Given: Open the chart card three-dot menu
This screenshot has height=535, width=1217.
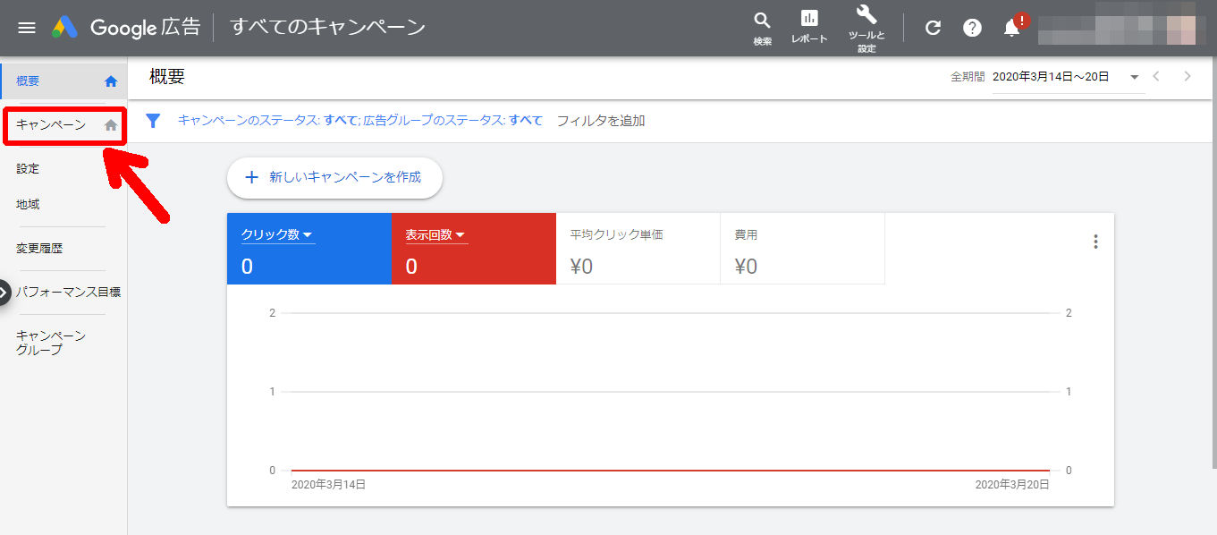Looking at the screenshot, I should 1095,242.
